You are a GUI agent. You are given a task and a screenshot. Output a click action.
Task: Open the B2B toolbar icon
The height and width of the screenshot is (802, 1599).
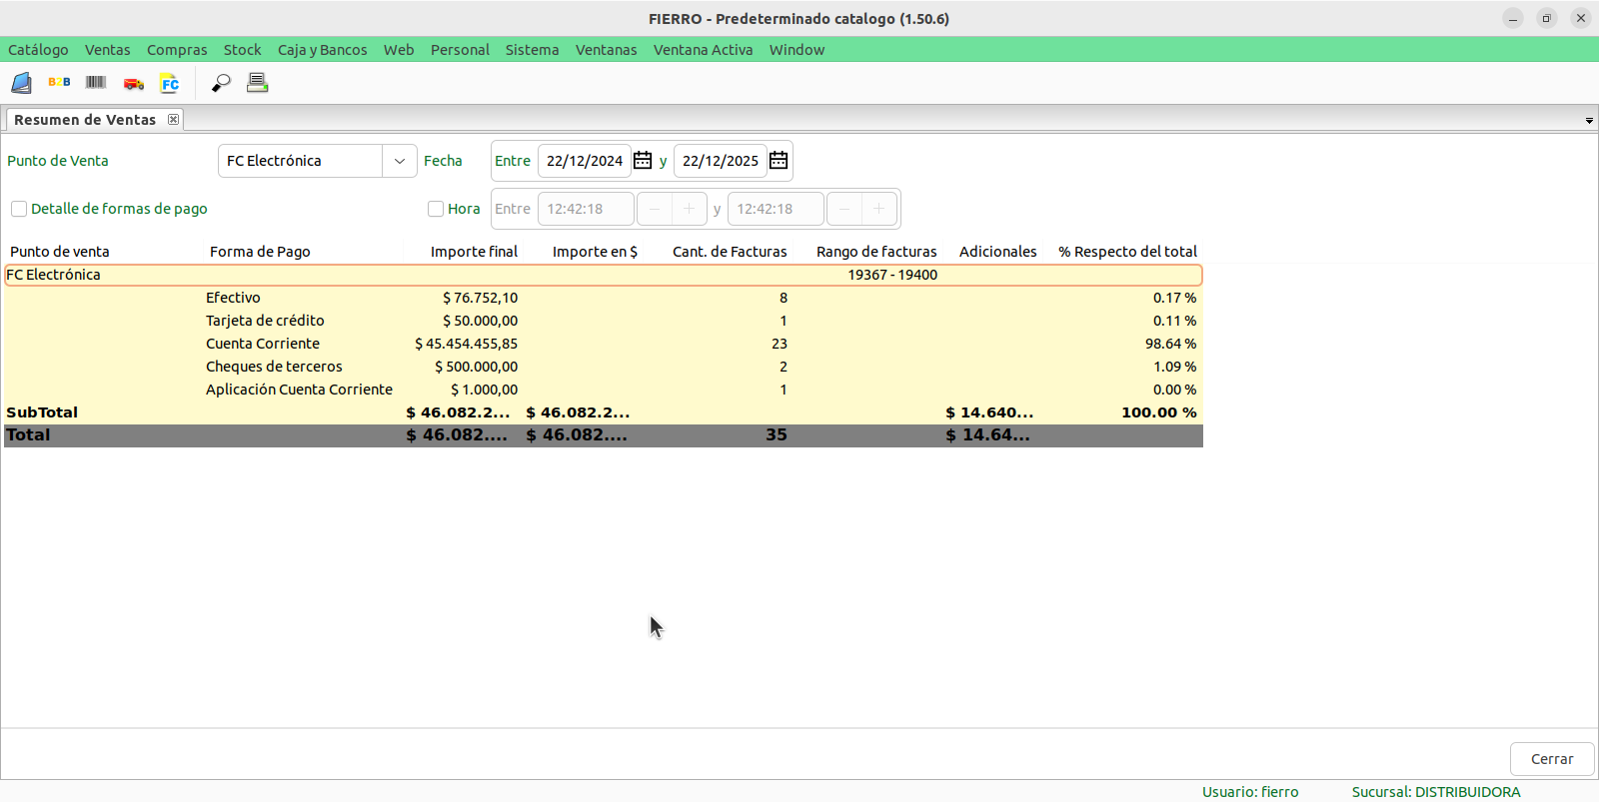(59, 83)
